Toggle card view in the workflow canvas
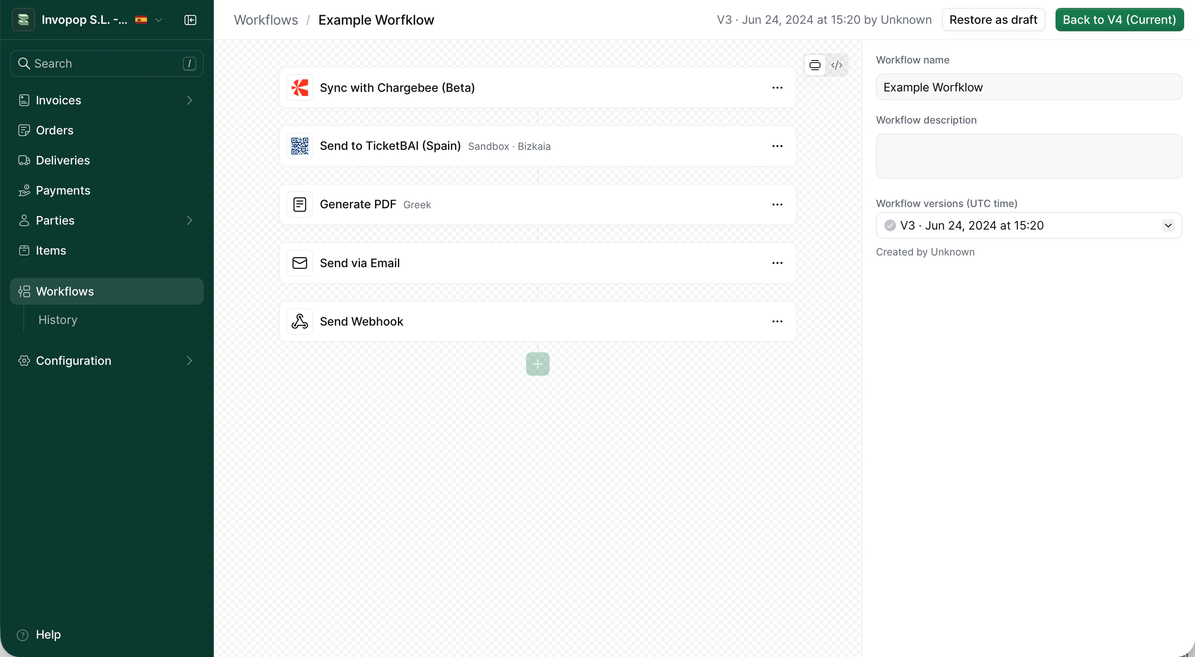The width and height of the screenshot is (1195, 657). pos(815,65)
